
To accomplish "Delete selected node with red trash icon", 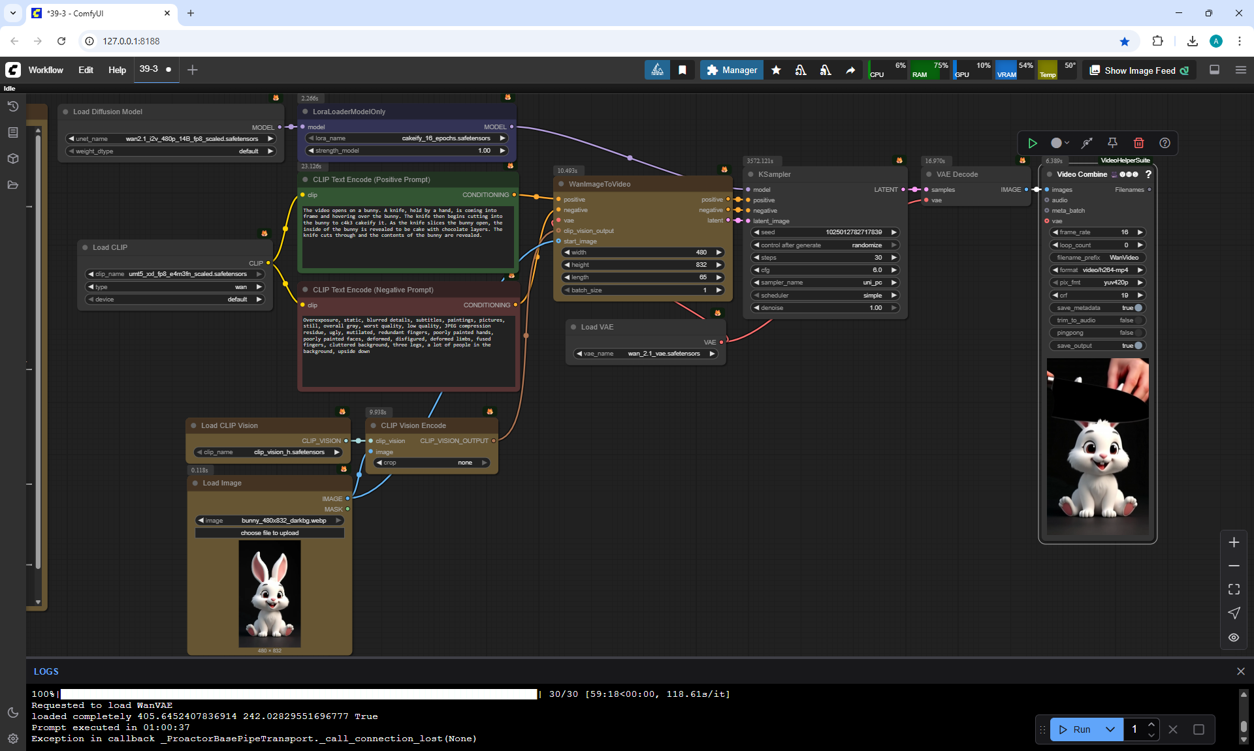I will click(x=1138, y=143).
